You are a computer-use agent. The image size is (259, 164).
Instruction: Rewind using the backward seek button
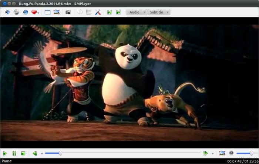pos(35,153)
